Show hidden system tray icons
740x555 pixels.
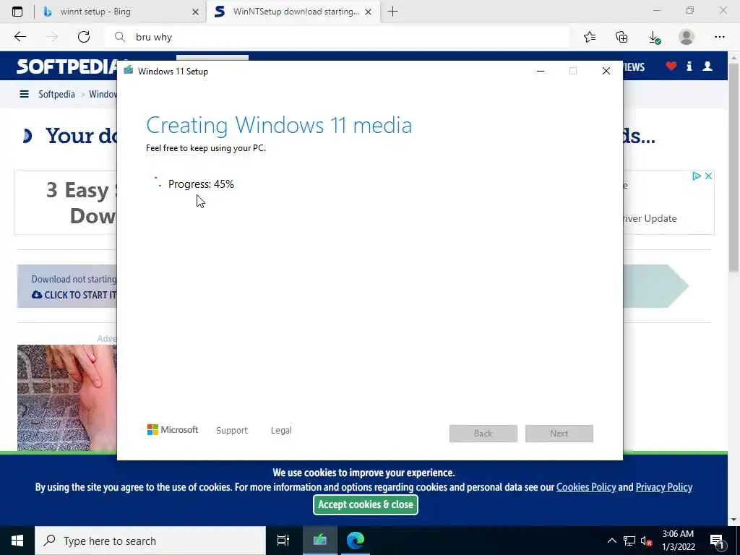click(611, 541)
